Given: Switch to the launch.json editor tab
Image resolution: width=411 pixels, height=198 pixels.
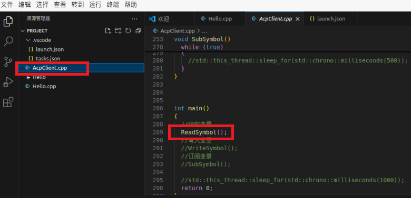Looking at the screenshot, I should (x=331, y=19).
